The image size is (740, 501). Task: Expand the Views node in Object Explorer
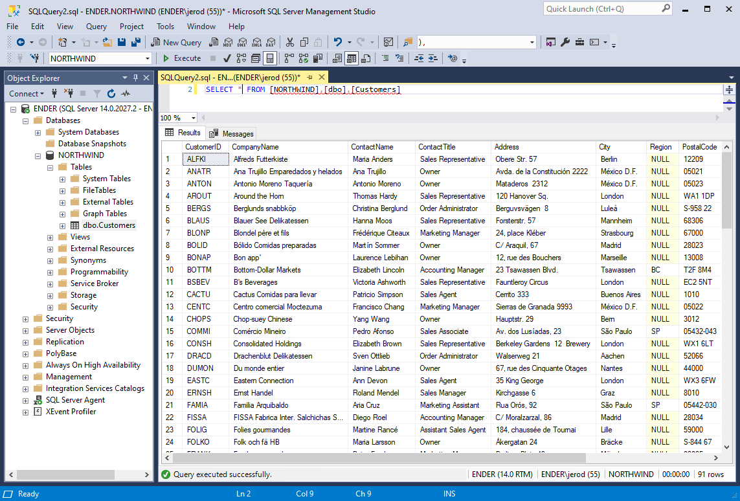point(50,237)
